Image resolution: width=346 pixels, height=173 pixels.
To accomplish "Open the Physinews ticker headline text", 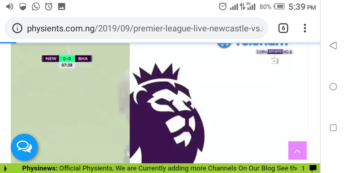I will coord(159,168).
